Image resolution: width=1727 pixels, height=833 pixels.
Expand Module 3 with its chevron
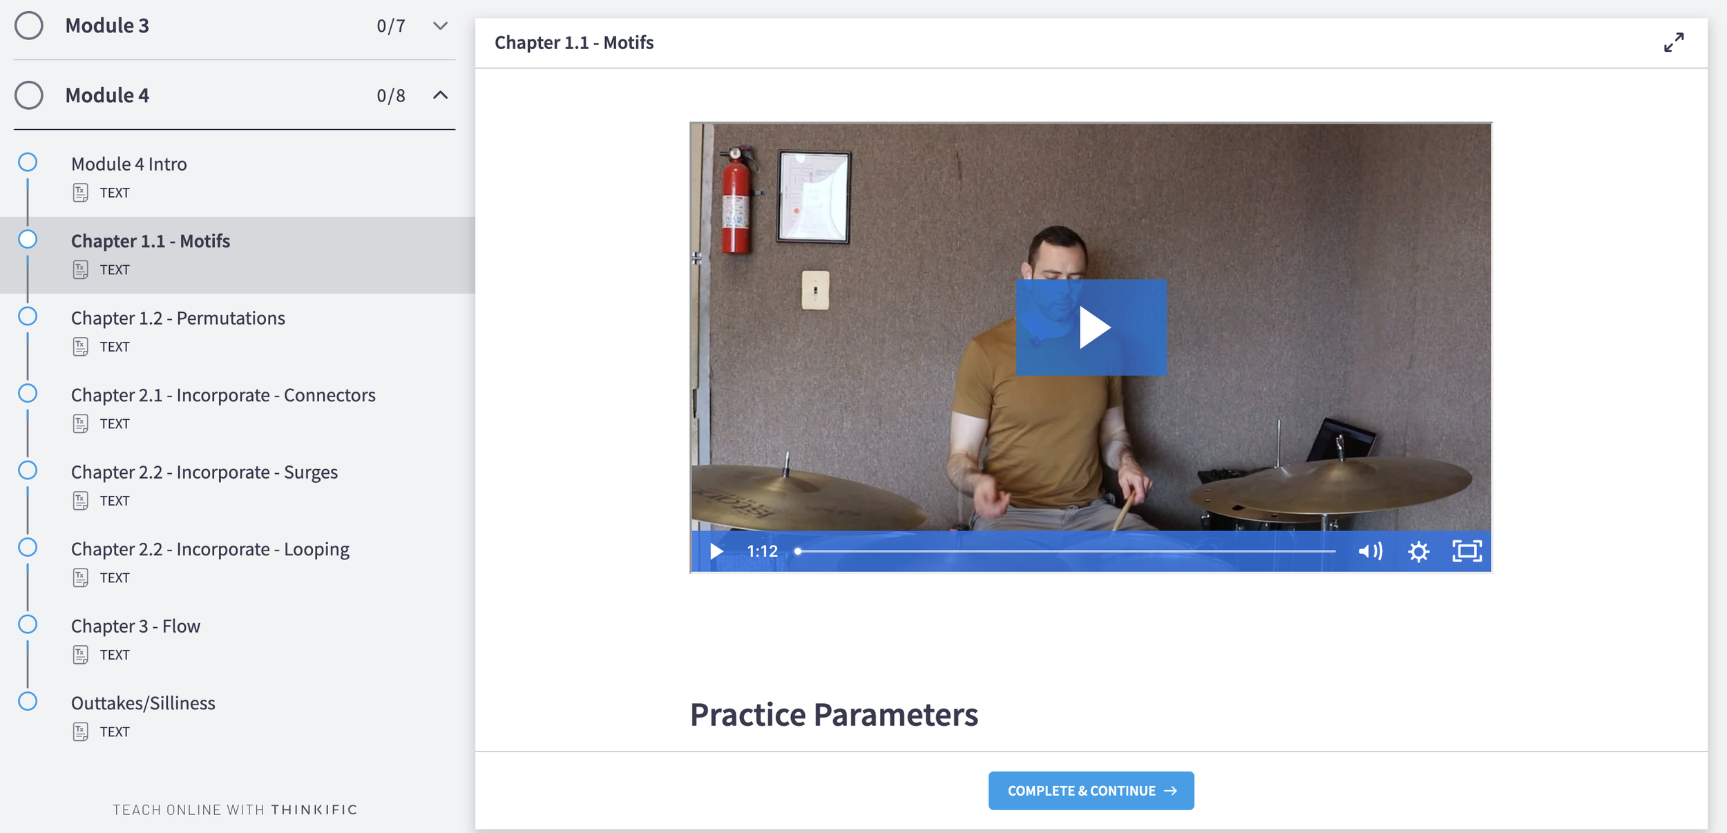click(440, 26)
